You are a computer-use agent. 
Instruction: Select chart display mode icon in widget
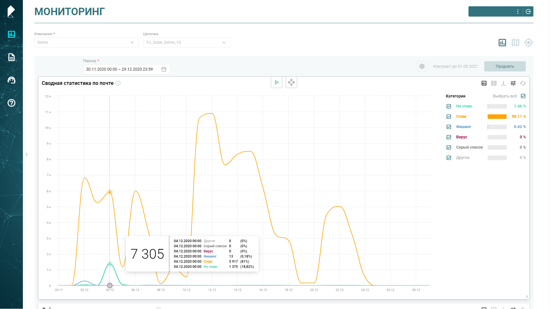[484, 83]
